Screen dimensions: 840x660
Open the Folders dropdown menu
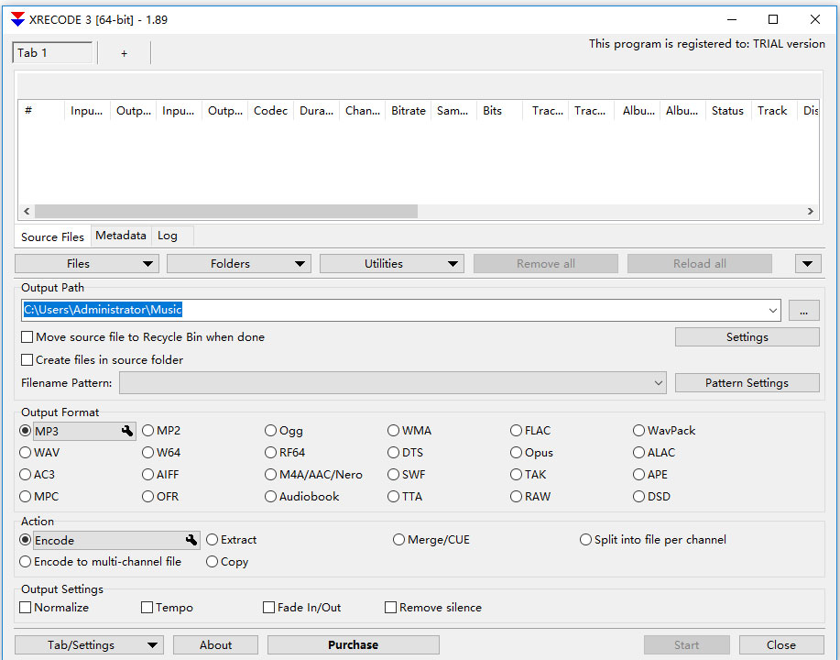[239, 264]
